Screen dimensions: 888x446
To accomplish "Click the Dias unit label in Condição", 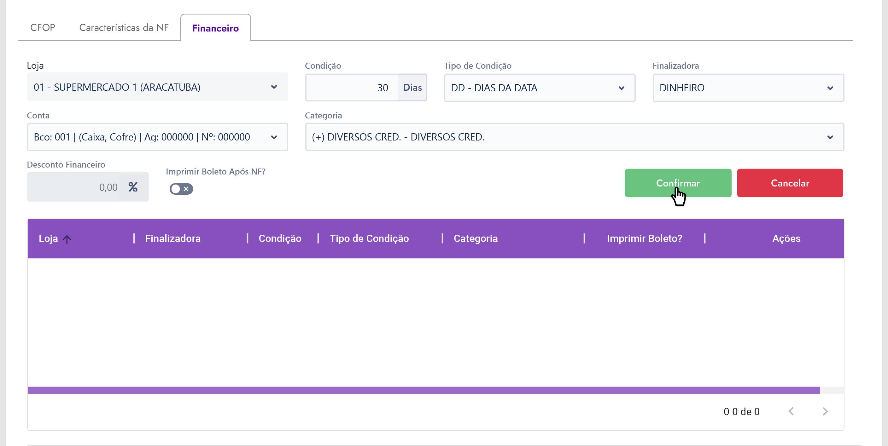I will 412,88.
